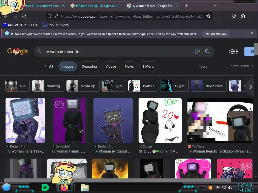258x193 pixels.
Task: Open the network tray icon
Action: (224, 187)
